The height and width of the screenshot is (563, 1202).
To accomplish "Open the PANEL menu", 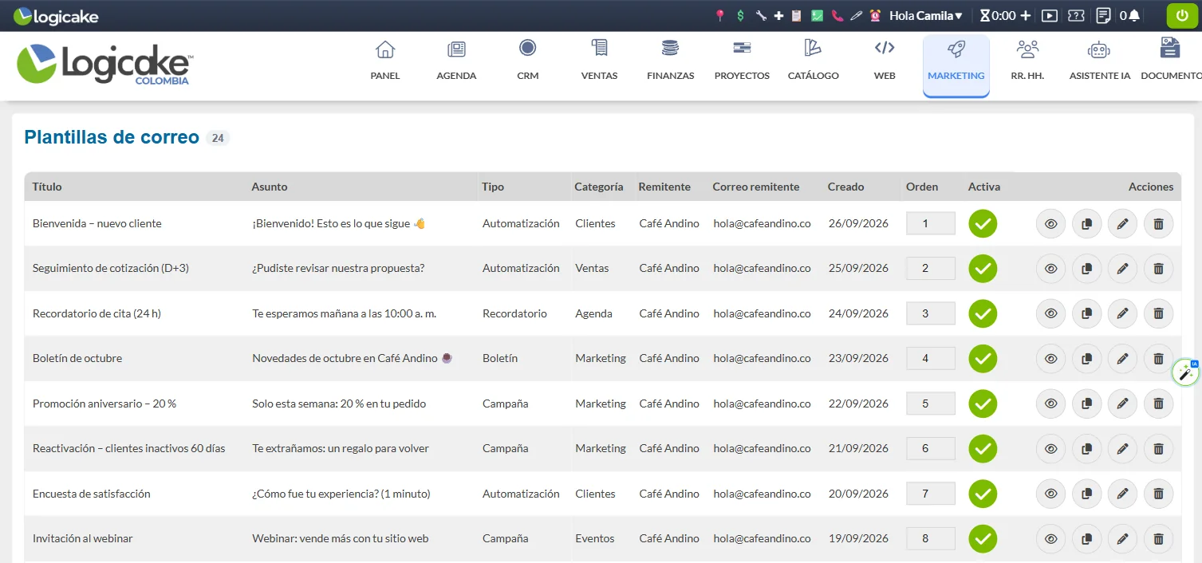I will tap(385, 61).
